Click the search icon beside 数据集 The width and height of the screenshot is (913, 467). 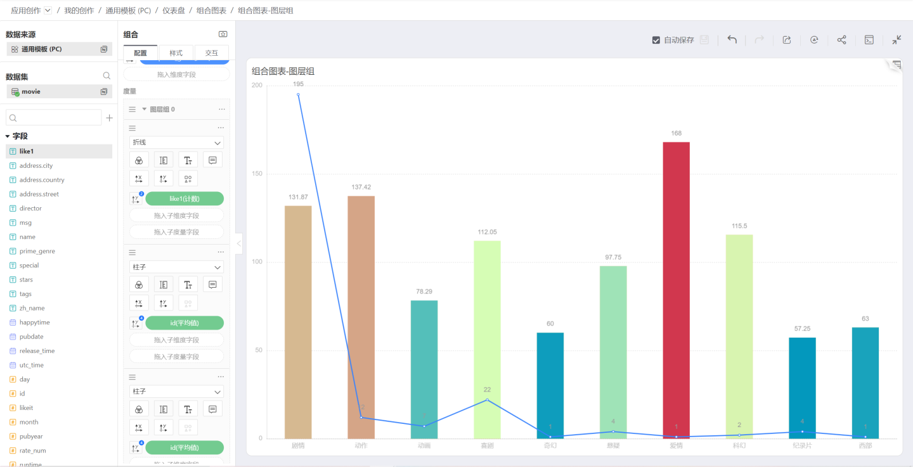(107, 76)
